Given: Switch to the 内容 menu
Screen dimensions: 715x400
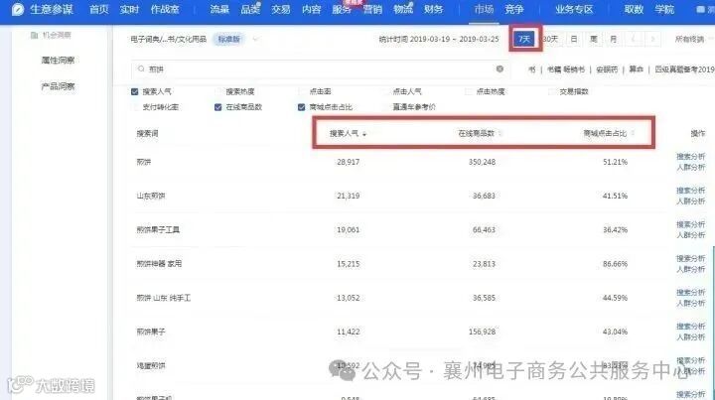Looking at the screenshot, I should (x=312, y=9).
